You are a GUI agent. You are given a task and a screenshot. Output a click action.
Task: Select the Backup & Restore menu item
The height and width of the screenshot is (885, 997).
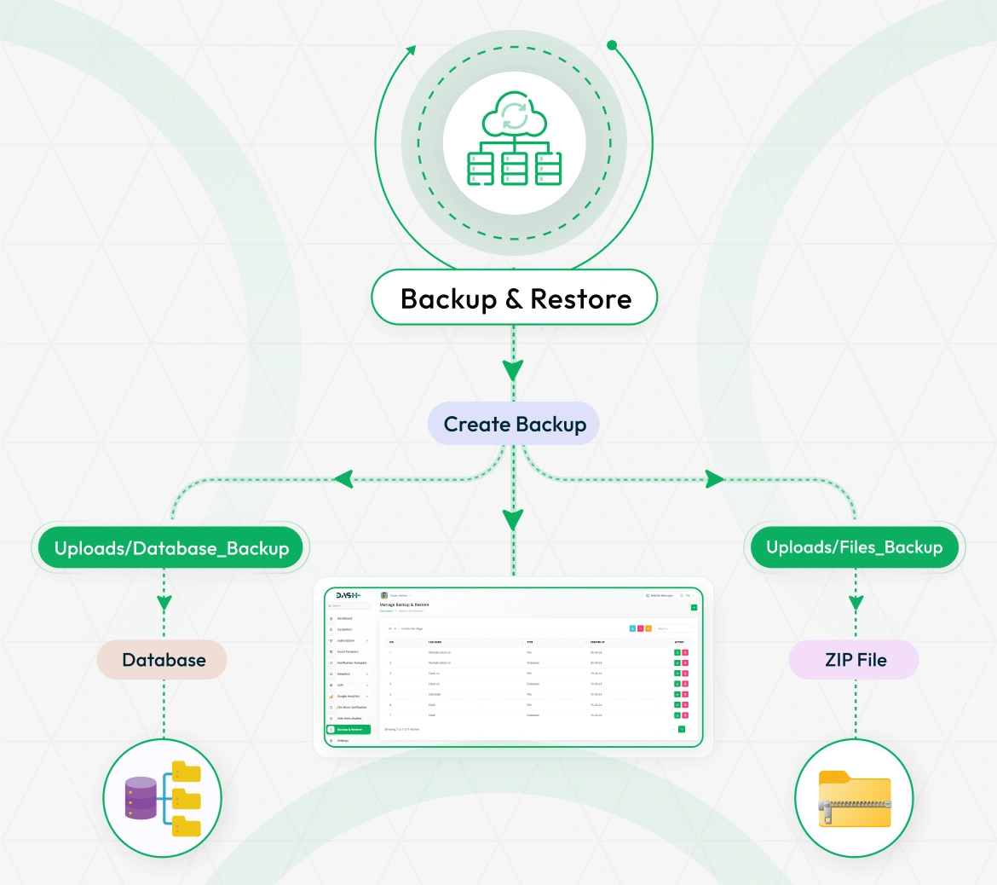point(349,729)
